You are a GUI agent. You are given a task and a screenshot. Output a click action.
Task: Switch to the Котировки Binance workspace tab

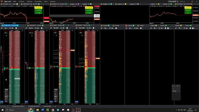click(x=18, y=106)
